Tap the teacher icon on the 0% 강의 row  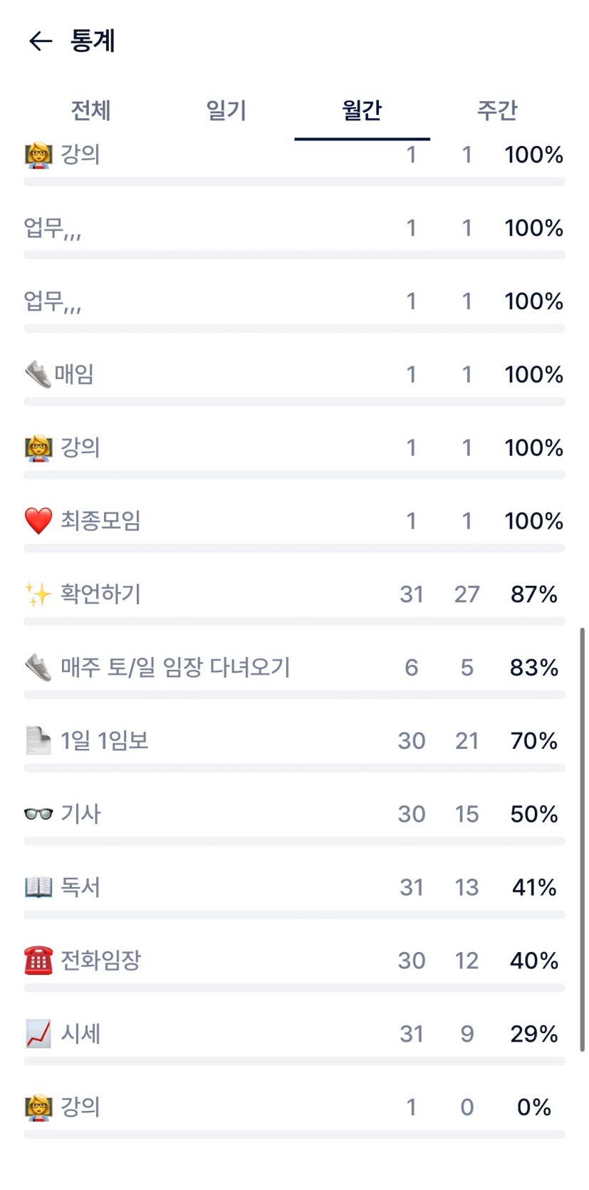pos(38,1107)
